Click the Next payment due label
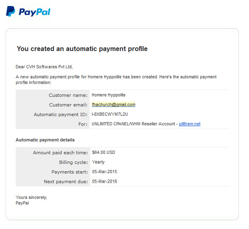This screenshot has height=229, width=249. point(66,182)
